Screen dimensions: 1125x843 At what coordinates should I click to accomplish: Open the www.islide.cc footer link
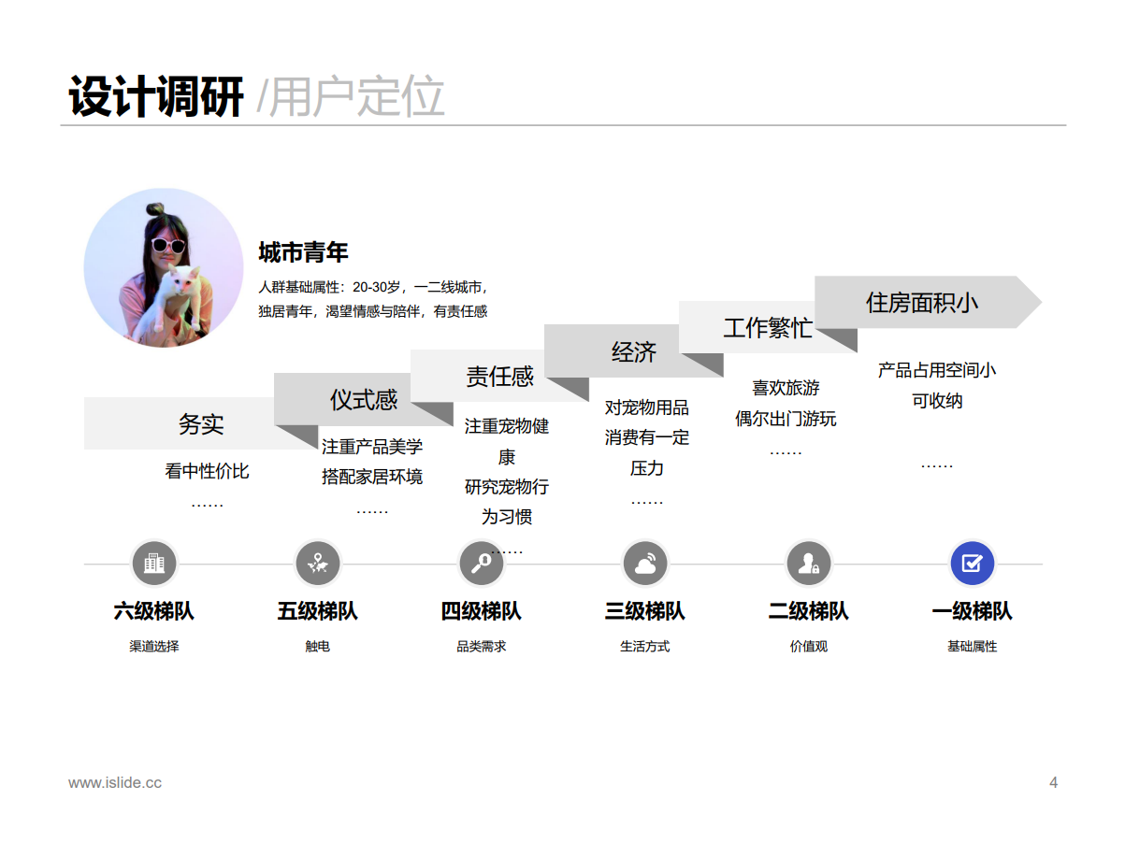click(115, 782)
